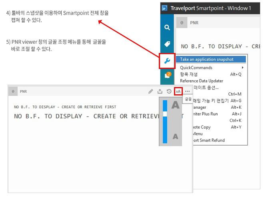Click the large A to increase font
The width and height of the screenshot is (272, 199).
[x=175, y=105]
